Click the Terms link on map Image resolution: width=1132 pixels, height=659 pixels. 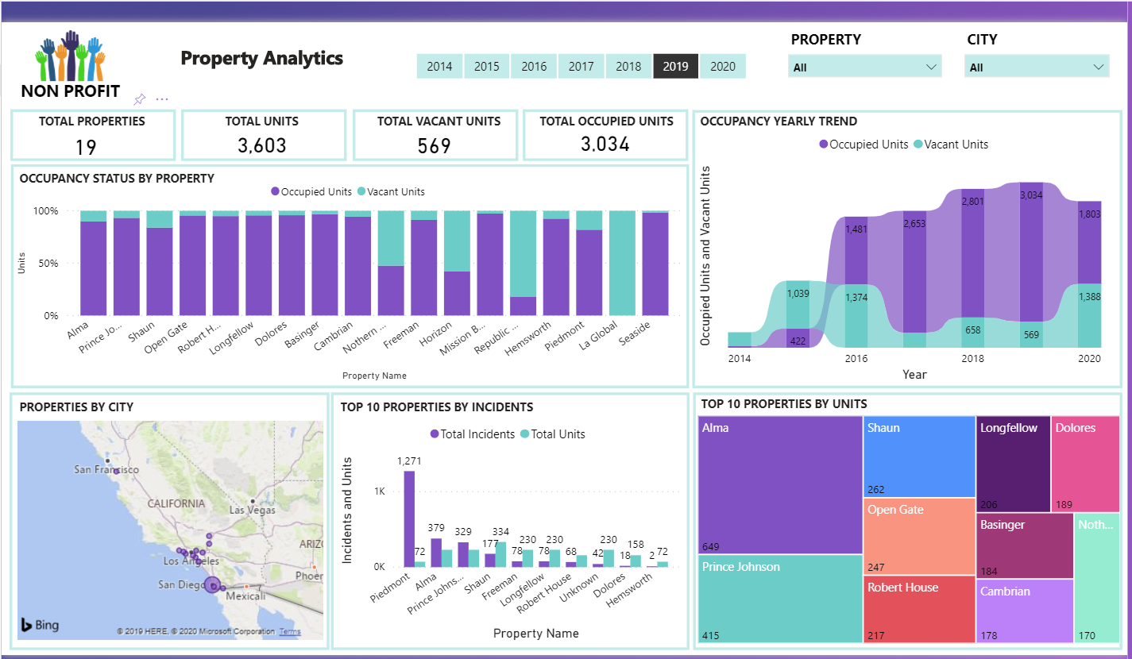coord(290,632)
